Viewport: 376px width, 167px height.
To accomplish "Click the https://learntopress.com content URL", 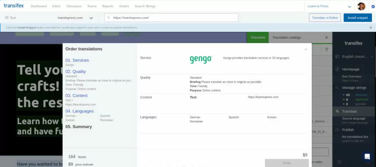I will pyautogui.click(x=263, y=97).
